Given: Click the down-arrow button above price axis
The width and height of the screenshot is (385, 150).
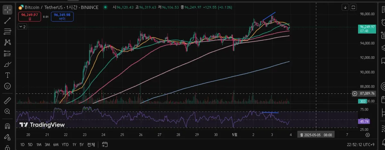Looking at the screenshot, I should [345, 7].
